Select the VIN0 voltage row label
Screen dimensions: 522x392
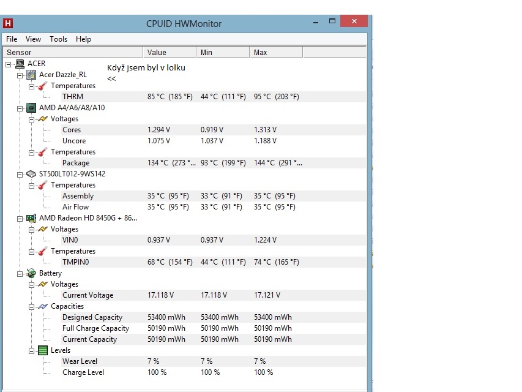(x=70, y=240)
